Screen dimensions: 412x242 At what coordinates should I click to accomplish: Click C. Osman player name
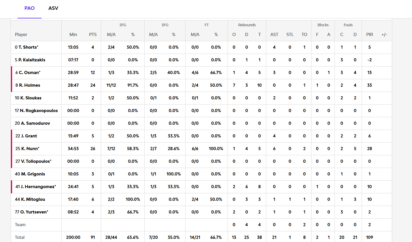click(29, 73)
